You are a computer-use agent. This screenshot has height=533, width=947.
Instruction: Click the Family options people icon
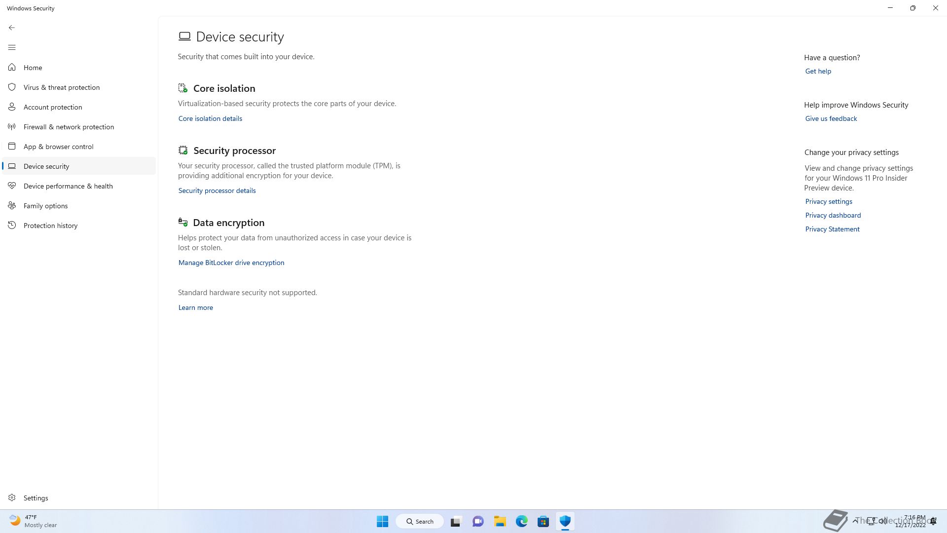click(x=12, y=205)
